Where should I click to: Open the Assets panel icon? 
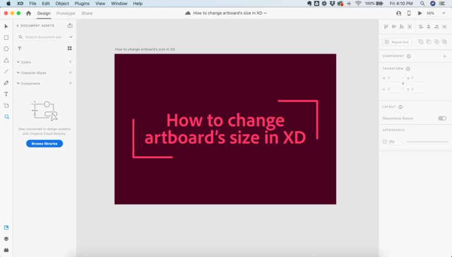pos(6,228)
